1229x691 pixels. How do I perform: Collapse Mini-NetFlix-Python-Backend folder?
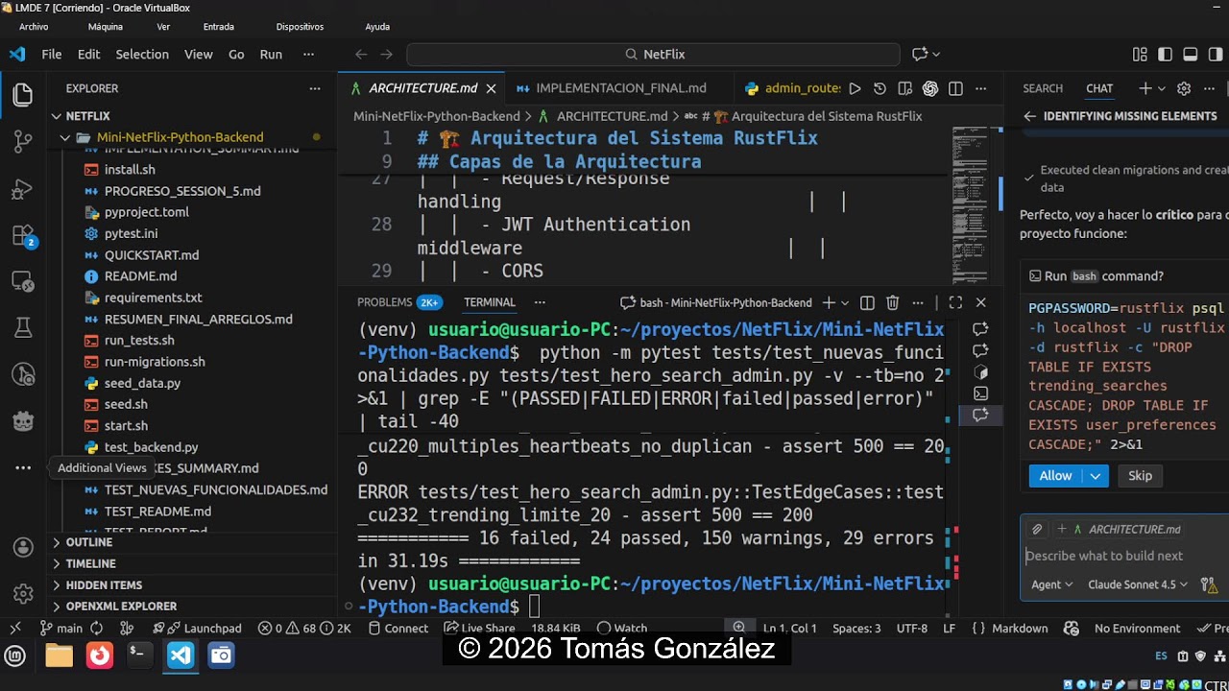click(192, 137)
